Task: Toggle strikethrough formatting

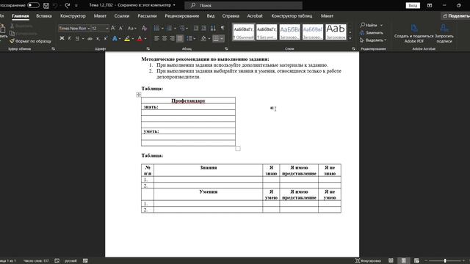Action: pos(90,39)
